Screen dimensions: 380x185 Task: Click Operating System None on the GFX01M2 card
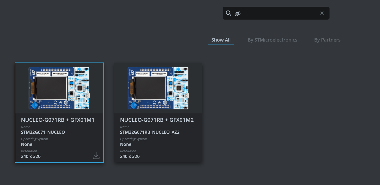point(126,144)
